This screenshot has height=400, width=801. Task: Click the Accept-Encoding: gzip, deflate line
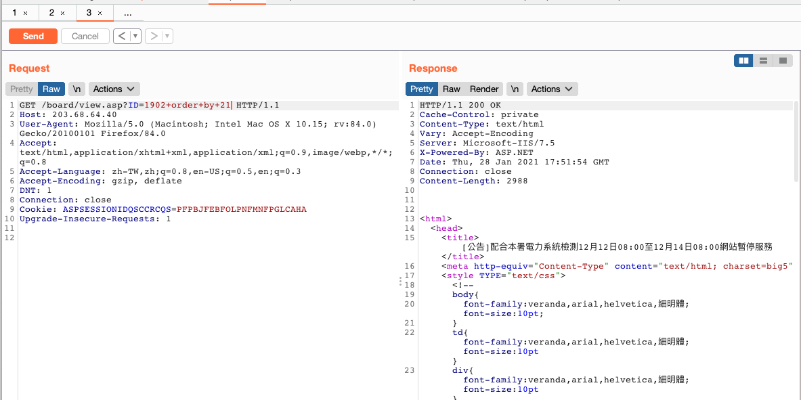(x=101, y=181)
